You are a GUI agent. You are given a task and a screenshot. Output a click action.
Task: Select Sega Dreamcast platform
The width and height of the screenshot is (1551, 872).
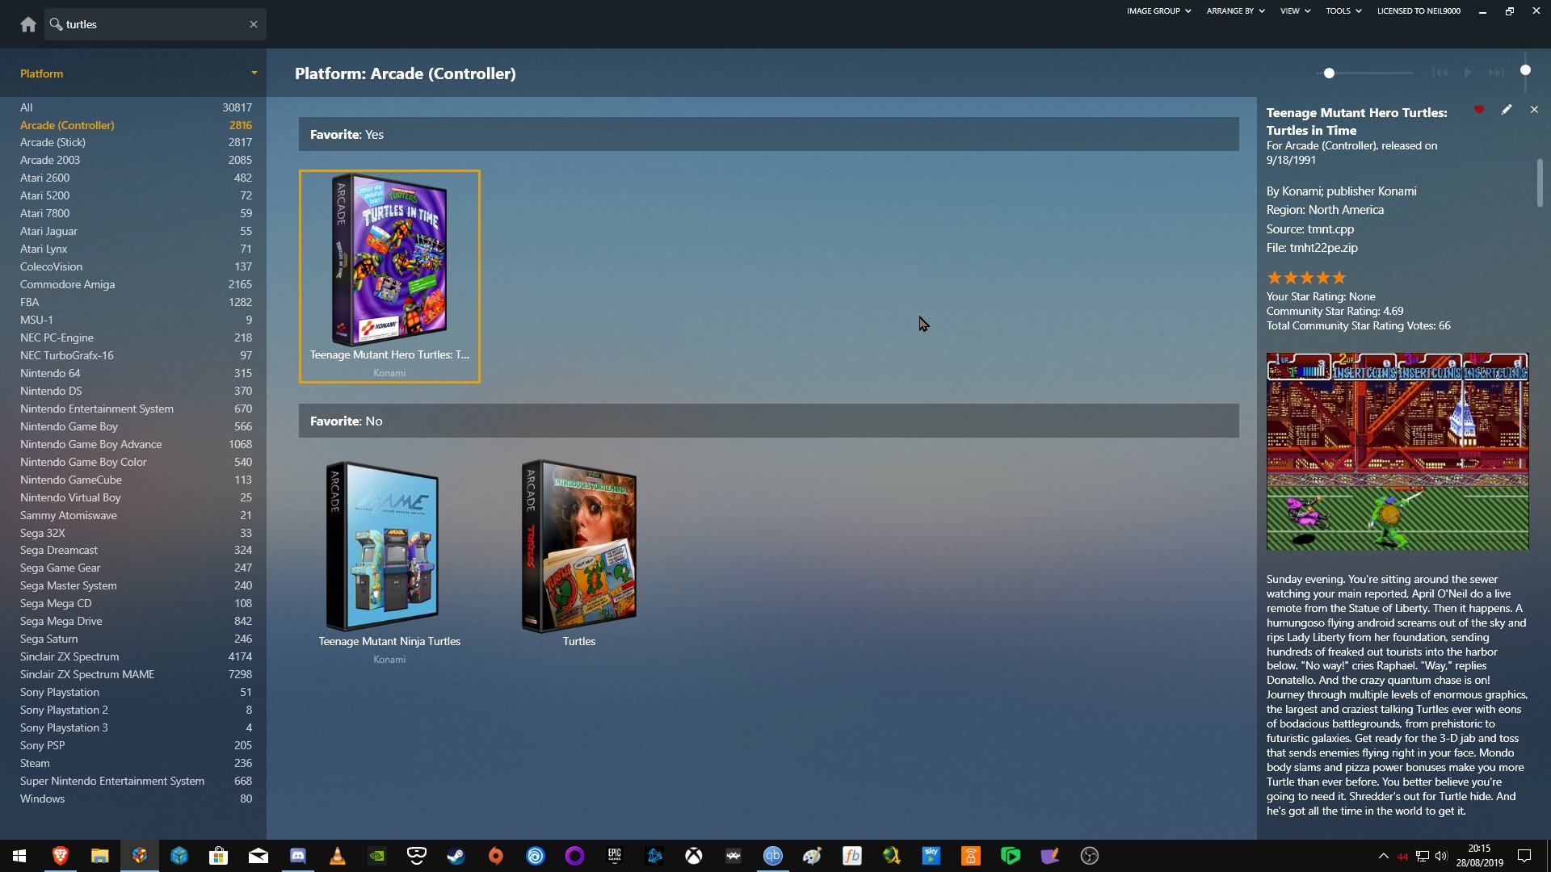[136, 550]
